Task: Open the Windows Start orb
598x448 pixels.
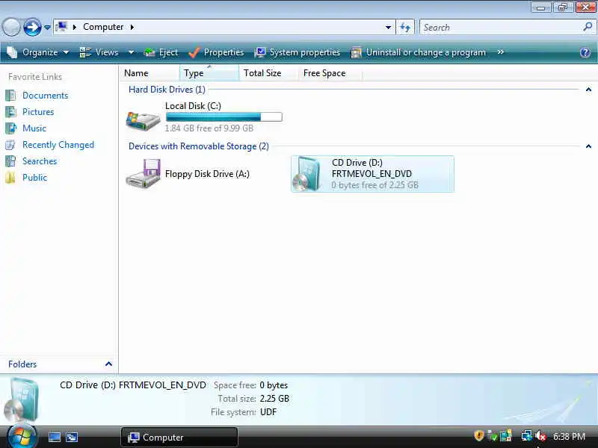Action: tap(22, 437)
